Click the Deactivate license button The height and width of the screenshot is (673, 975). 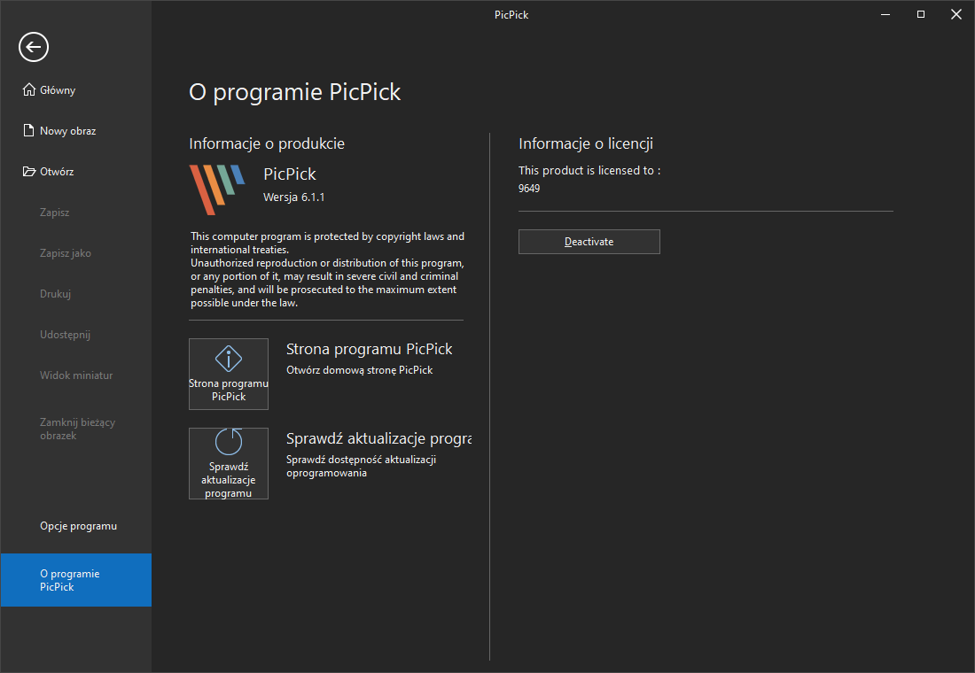[x=589, y=242]
